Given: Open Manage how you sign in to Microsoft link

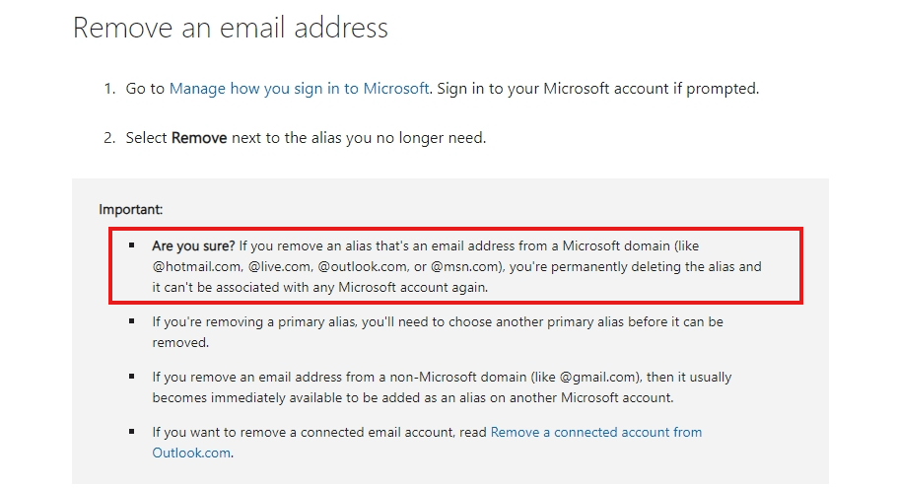Looking at the screenshot, I should click(300, 89).
